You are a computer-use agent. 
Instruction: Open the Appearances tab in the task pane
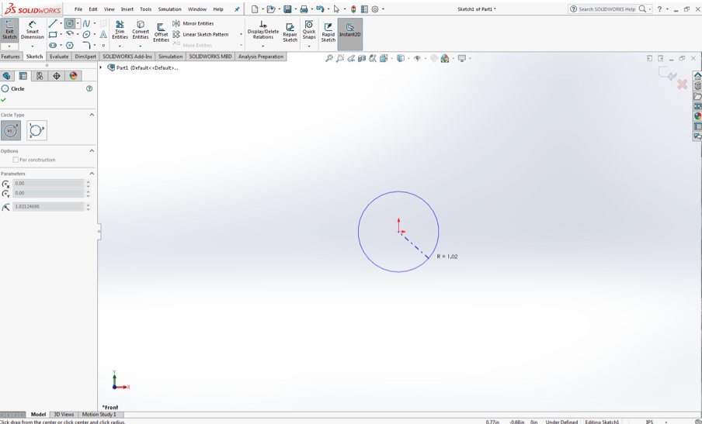click(x=697, y=116)
